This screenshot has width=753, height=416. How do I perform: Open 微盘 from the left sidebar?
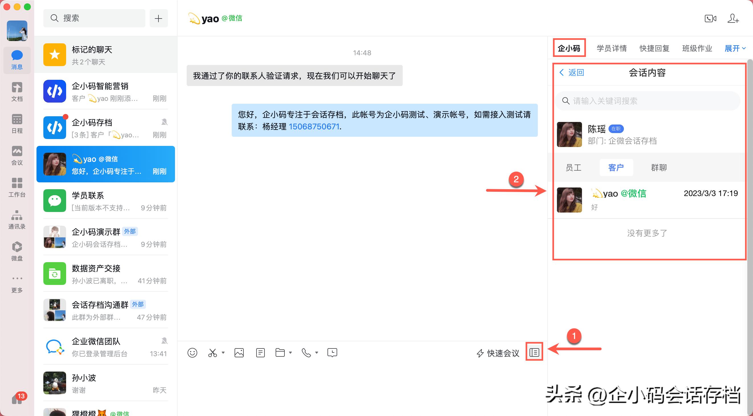coord(17,251)
